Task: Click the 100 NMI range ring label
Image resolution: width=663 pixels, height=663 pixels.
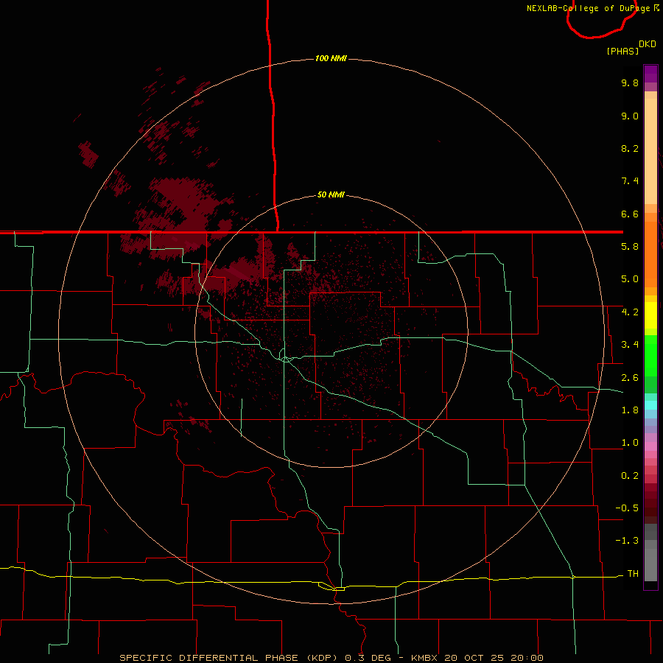Action: [331, 58]
